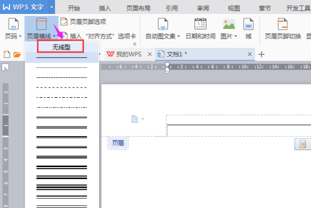This screenshot has width=311, height=208.
Task: Expand the WPS 文字 dropdown arrow
Action: pos(51,7)
